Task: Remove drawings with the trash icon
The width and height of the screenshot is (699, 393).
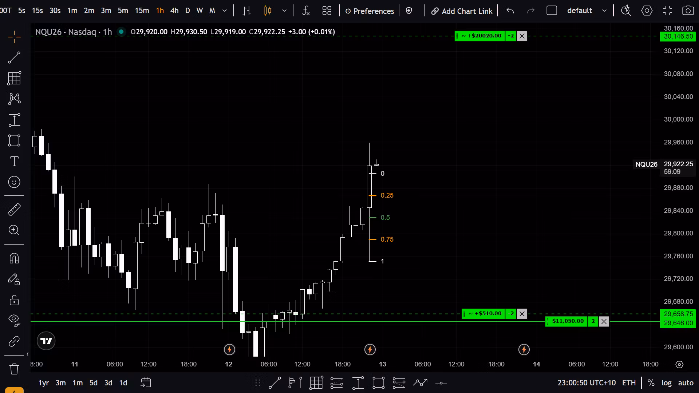Action: (x=14, y=369)
